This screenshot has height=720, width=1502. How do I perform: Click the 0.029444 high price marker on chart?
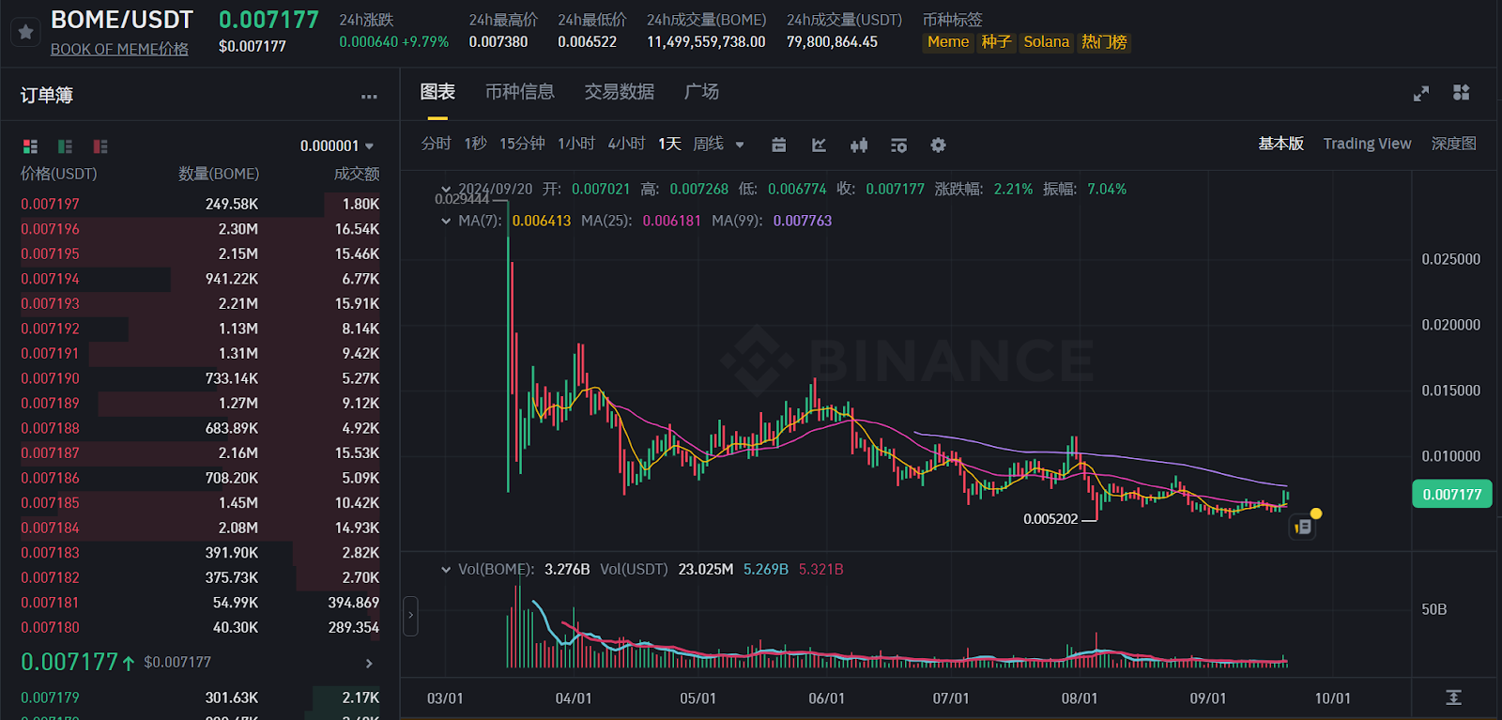tap(462, 199)
